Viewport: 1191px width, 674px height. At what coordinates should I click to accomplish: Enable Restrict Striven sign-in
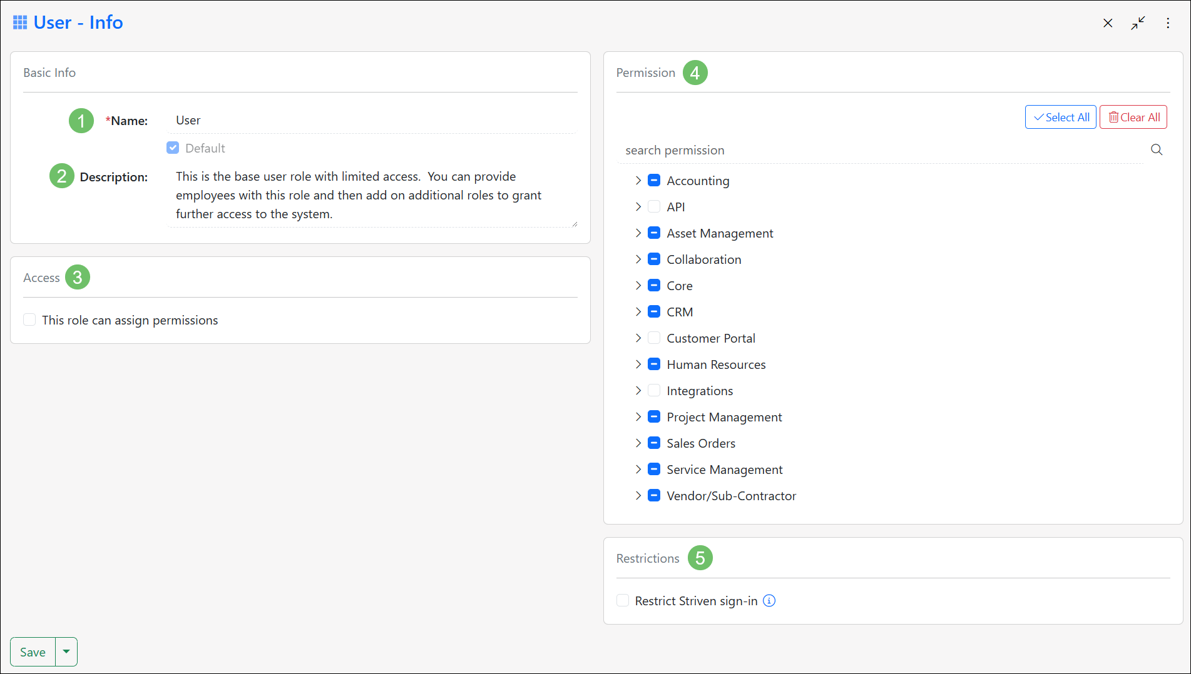623,600
